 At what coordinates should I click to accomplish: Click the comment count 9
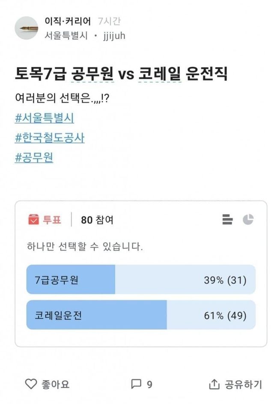149,385
